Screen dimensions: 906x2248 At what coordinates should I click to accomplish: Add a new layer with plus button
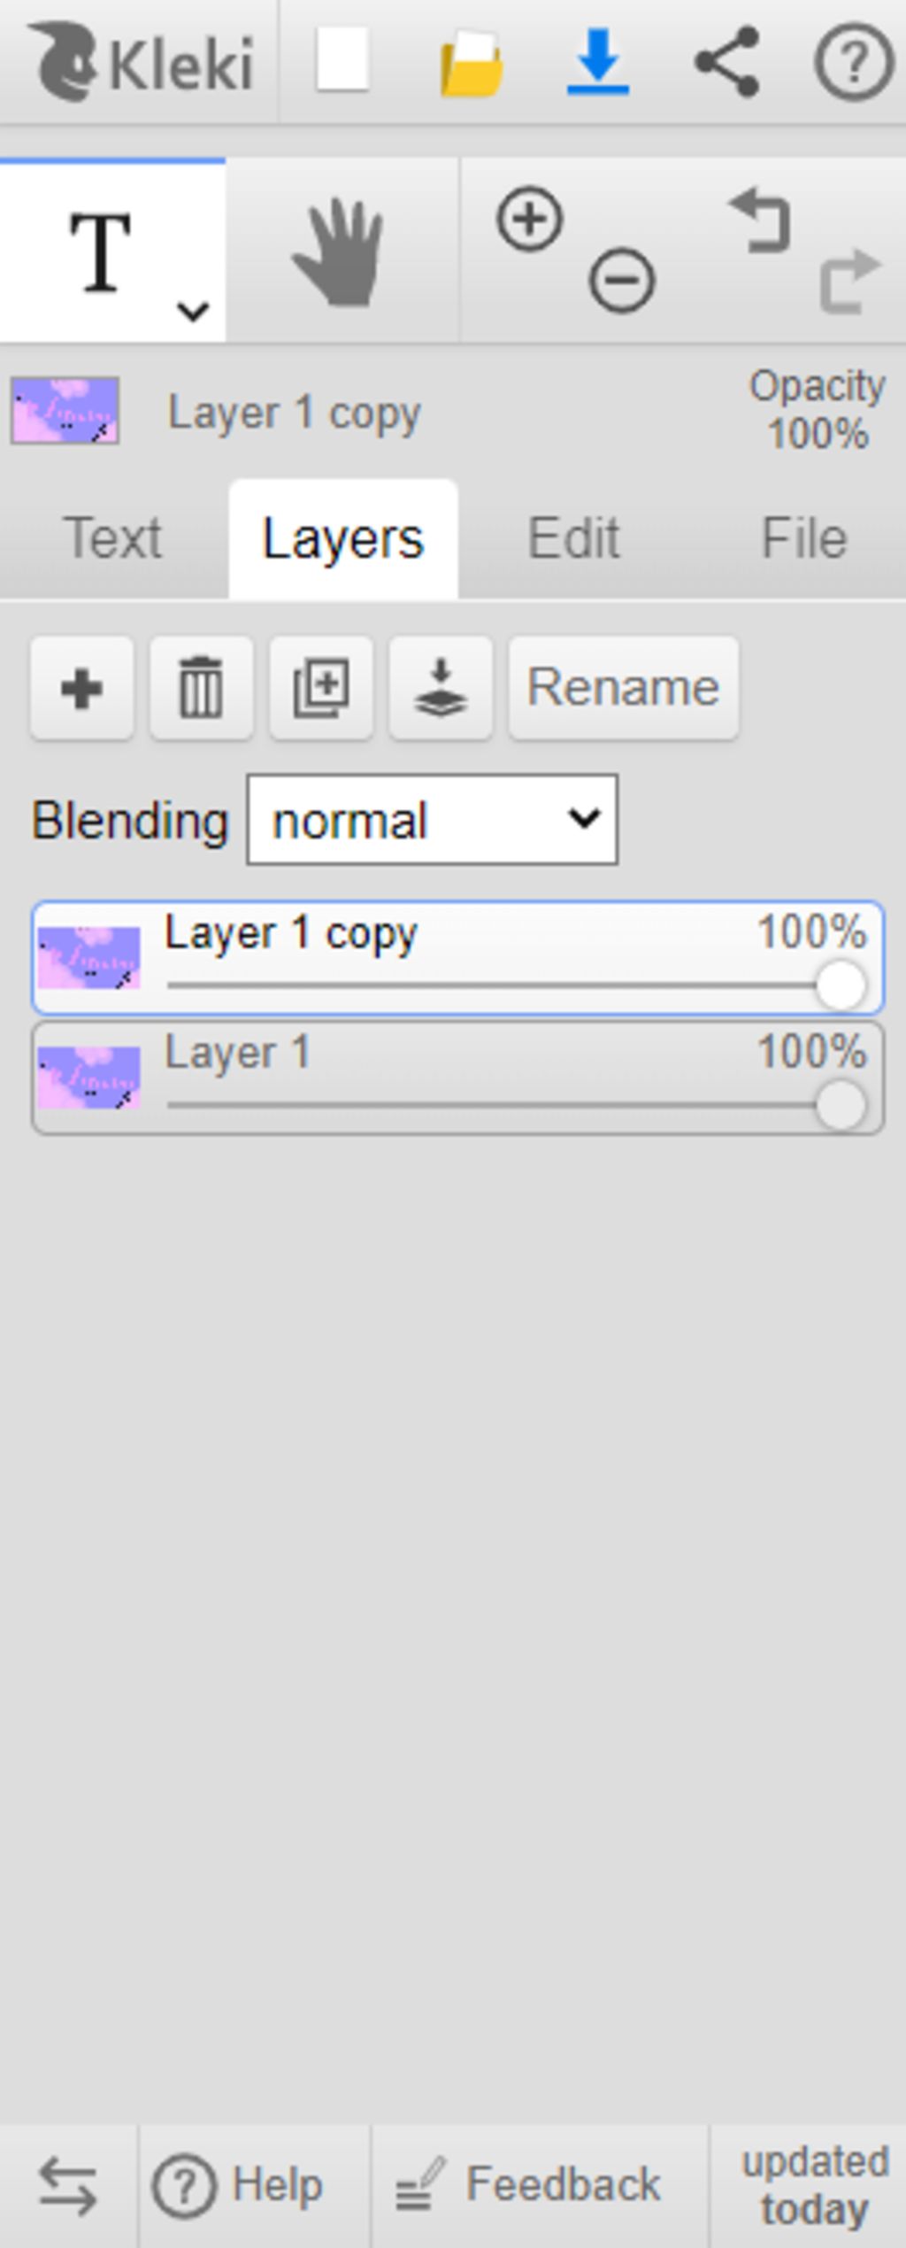point(81,688)
